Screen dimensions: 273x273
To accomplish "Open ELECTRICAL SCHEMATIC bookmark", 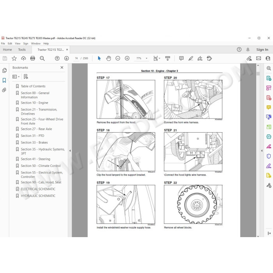I will click(38, 189).
